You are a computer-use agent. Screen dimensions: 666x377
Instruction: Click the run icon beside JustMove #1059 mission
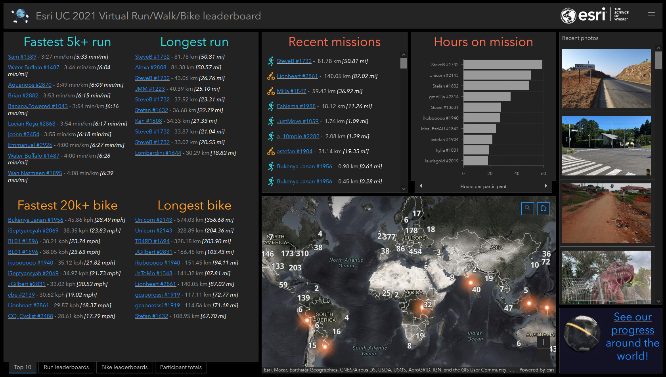coord(271,121)
